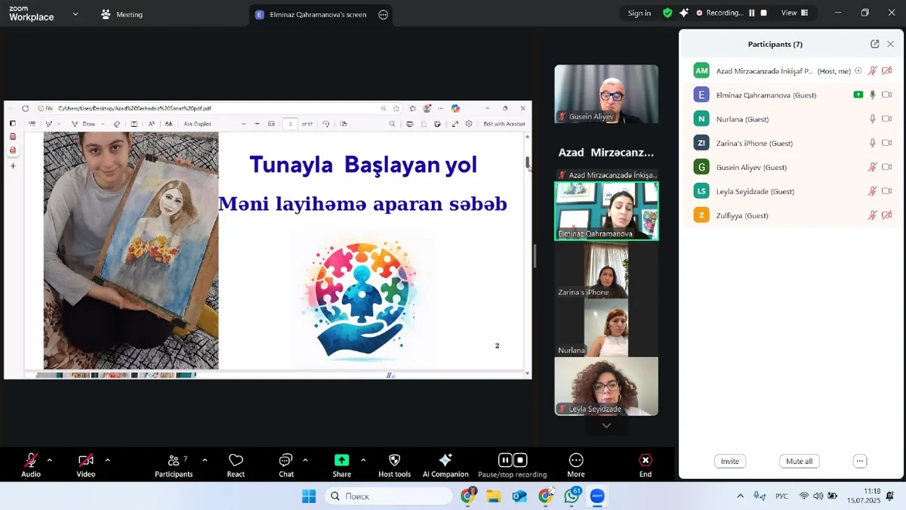Expand video options arrow

[107, 460]
